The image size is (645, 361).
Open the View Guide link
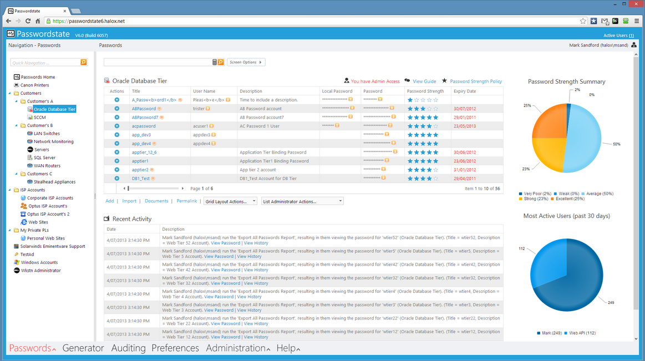coord(424,82)
